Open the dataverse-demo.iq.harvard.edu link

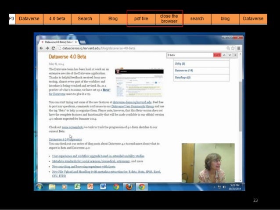132,102
